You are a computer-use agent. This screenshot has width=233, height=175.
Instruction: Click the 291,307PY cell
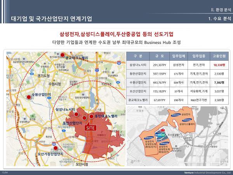click(x=160, y=65)
